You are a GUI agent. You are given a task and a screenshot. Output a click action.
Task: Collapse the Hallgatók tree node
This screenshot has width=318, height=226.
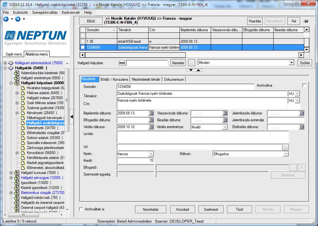(x=5, y=68)
